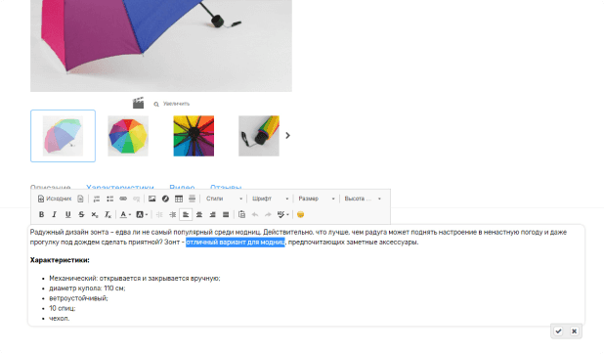Click the decrease indent icon
Screen dimensions: 604x354
pos(159,214)
